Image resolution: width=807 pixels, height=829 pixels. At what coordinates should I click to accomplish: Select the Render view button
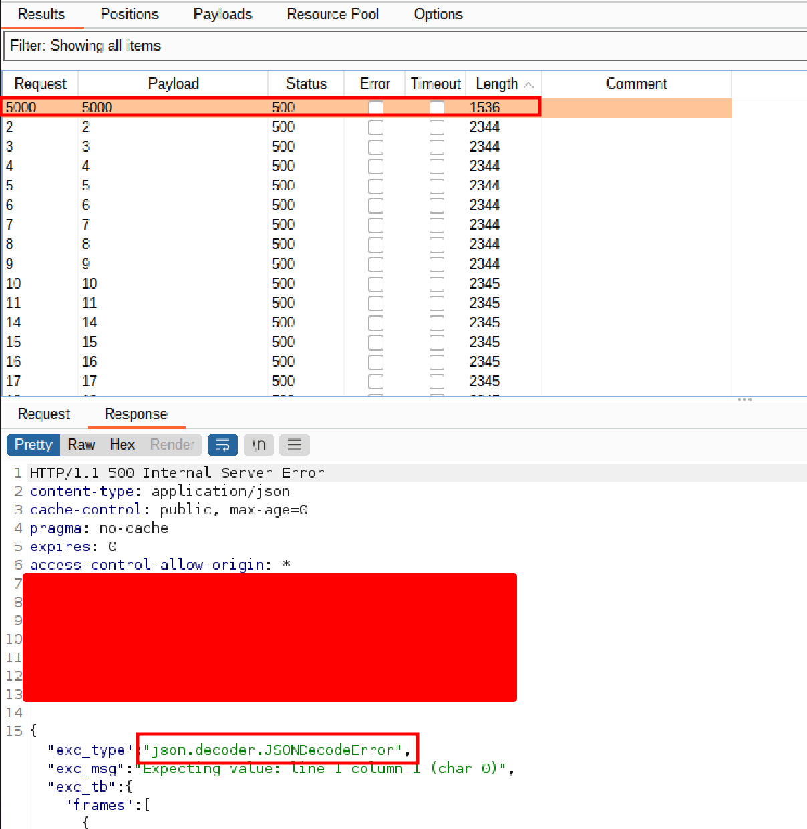click(172, 445)
